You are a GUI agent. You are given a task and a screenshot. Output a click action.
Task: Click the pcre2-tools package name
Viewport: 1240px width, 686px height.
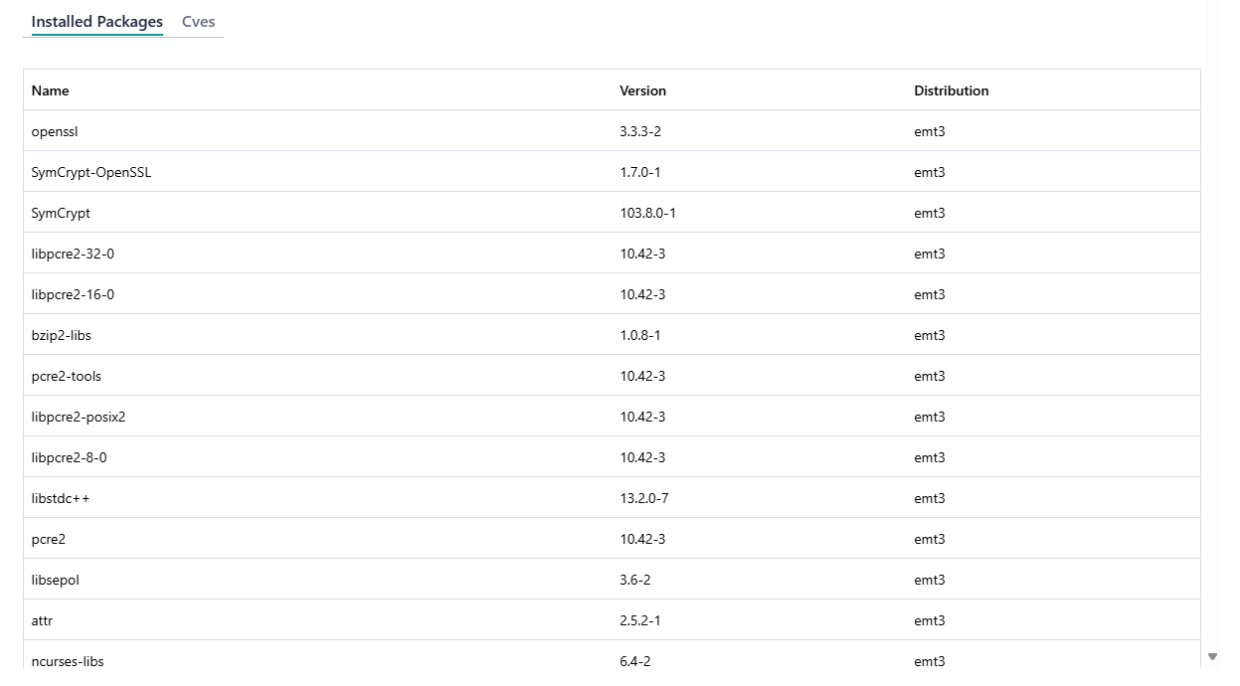(67, 376)
